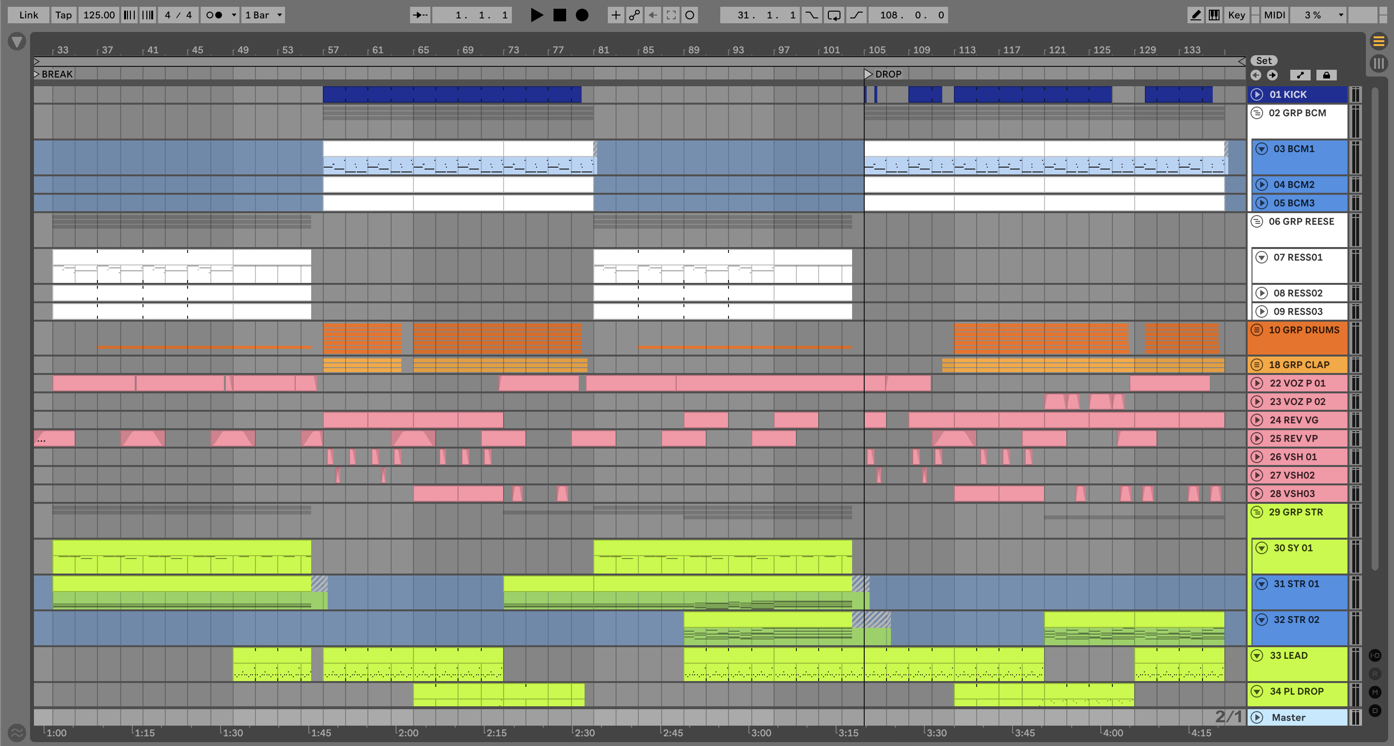The width and height of the screenshot is (1394, 746).
Task: Click the tempo 125.00 field
Action: click(x=98, y=15)
